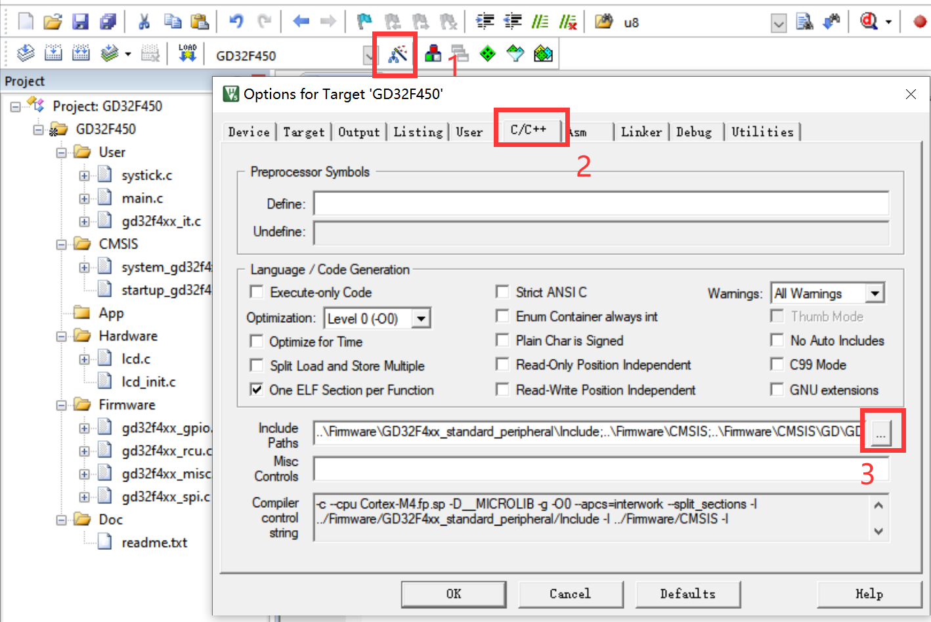Open the Listing tab
The image size is (931, 622).
(418, 132)
